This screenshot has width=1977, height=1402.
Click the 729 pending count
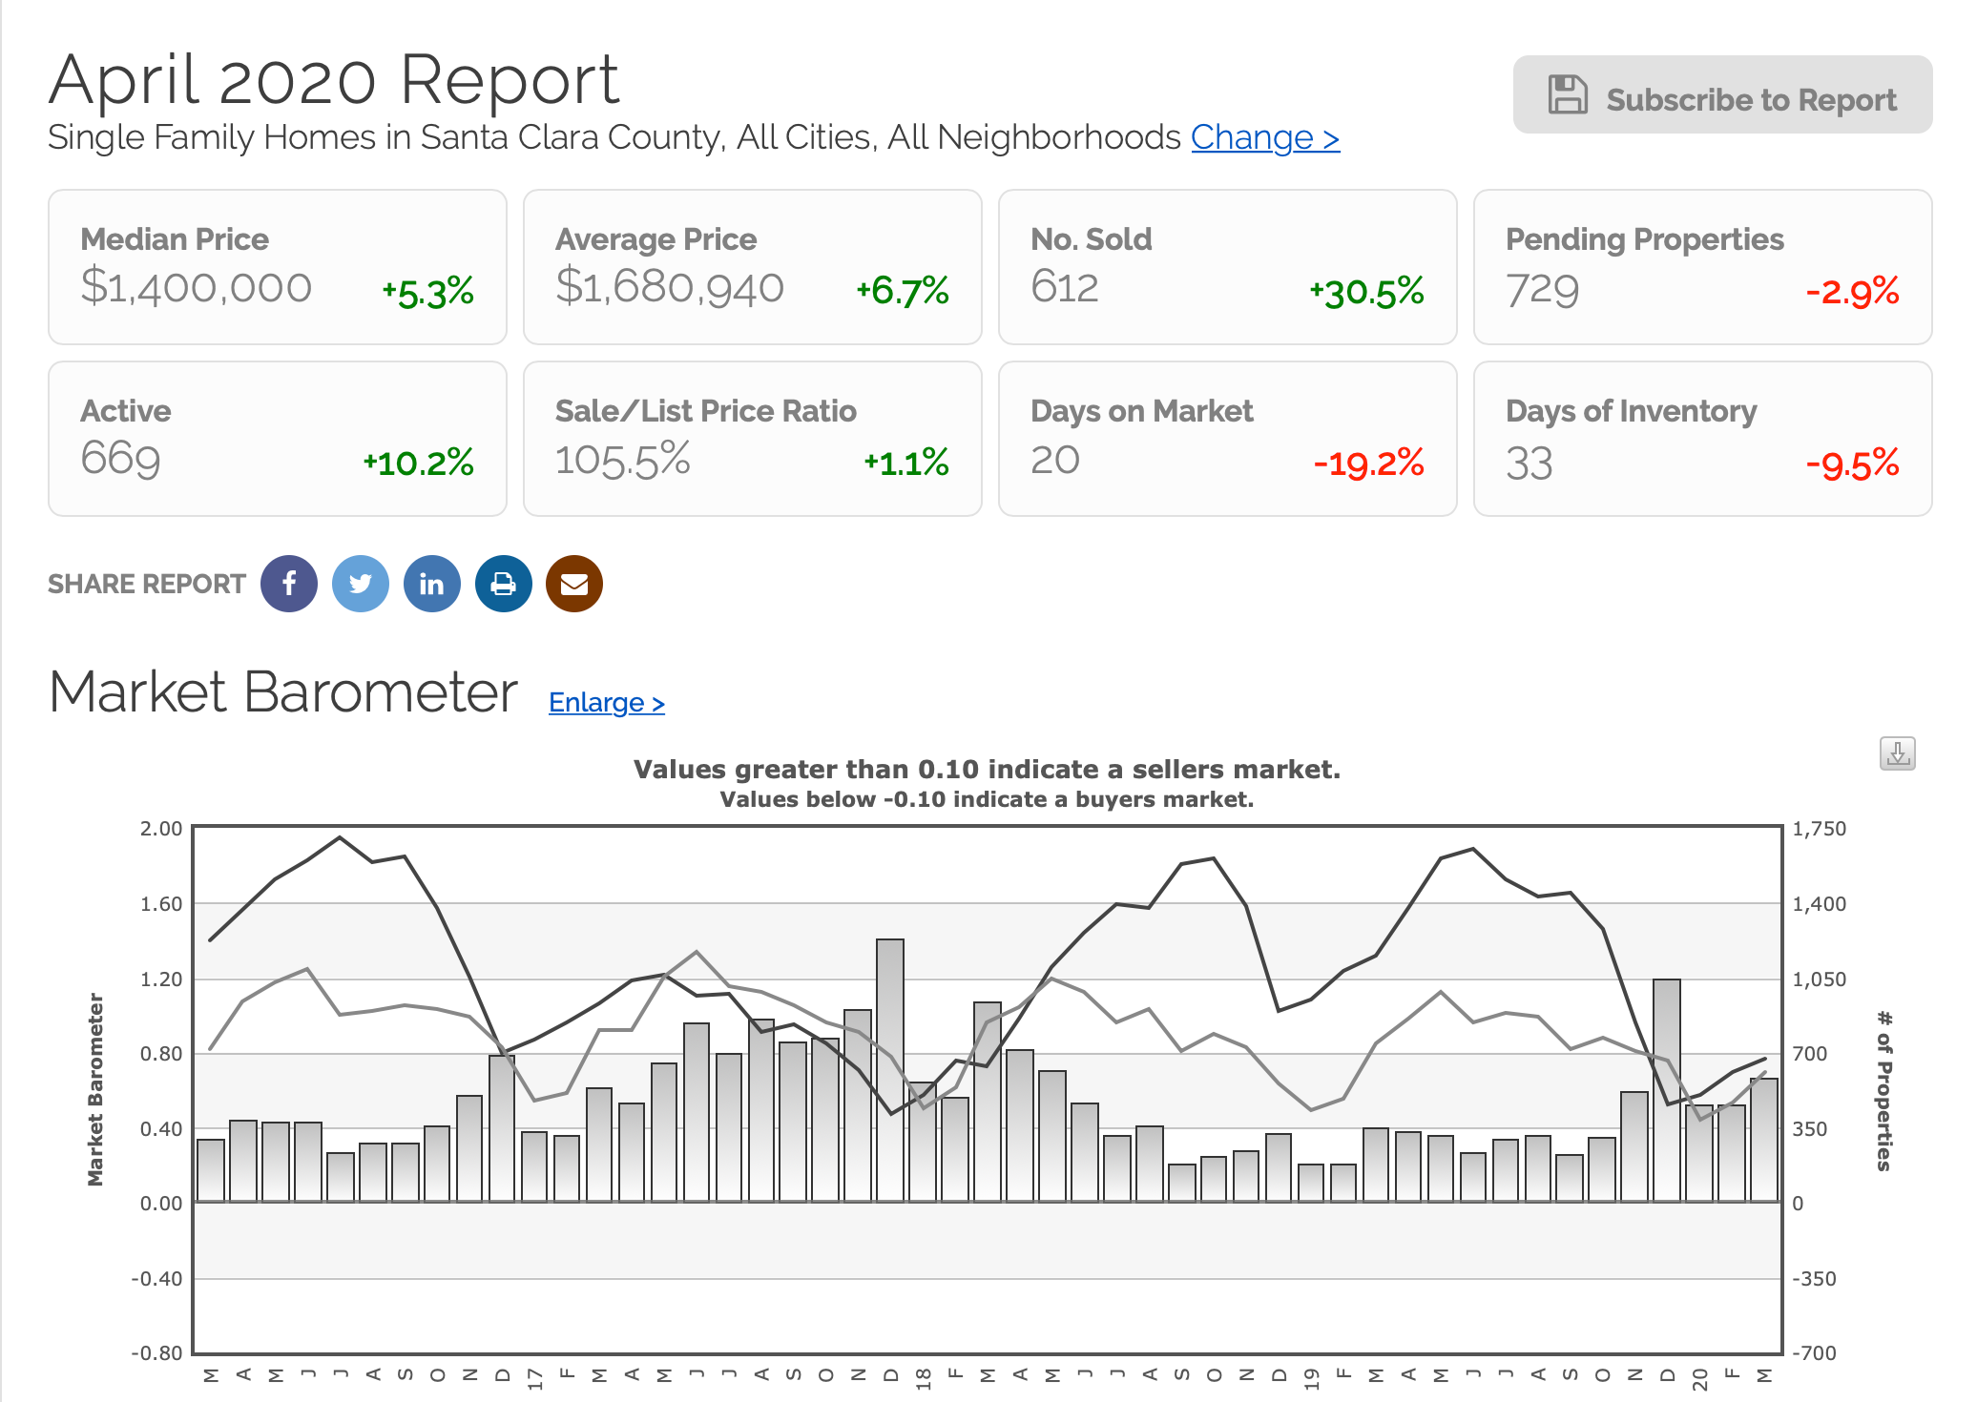pos(1543,290)
